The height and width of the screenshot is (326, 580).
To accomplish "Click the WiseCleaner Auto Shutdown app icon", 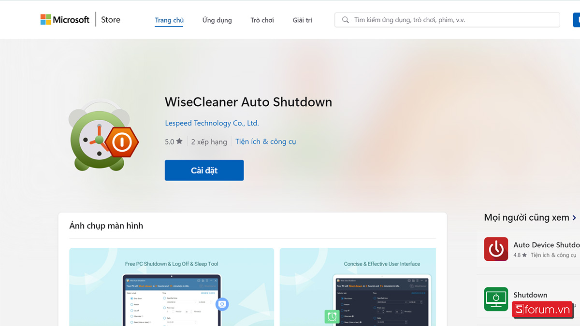I will (x=103, y=135).
